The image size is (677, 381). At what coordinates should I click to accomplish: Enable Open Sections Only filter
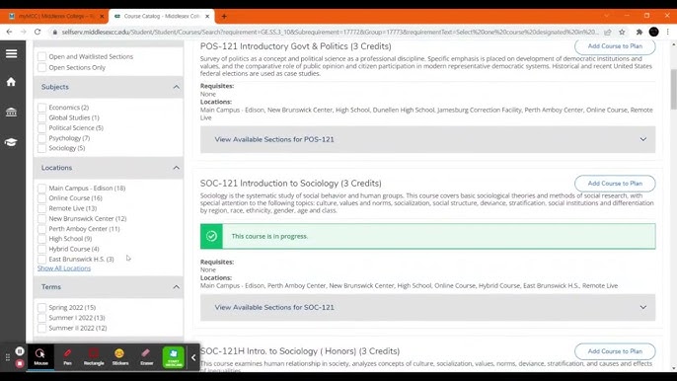click(41, 67)
